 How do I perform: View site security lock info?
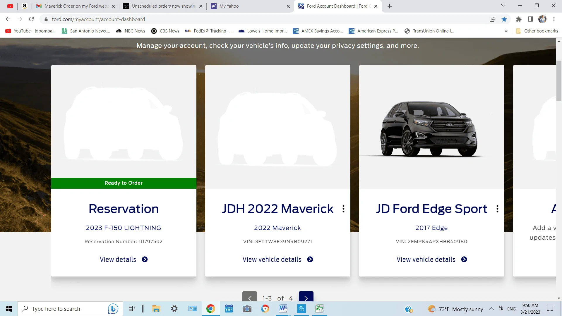tap(46, 19)
